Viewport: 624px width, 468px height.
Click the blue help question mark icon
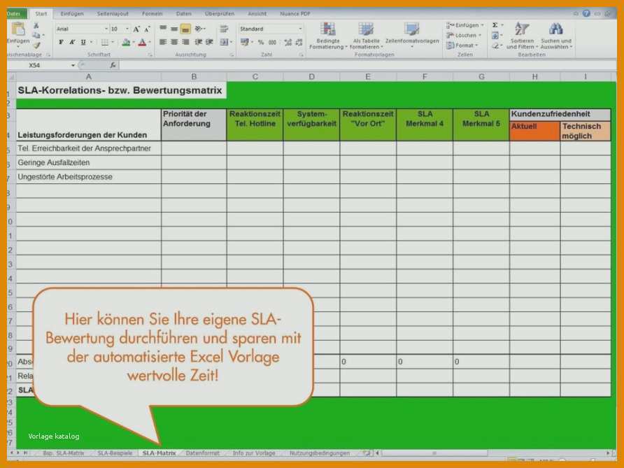(586, 13)
